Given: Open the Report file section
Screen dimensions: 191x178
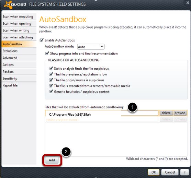Looking at the screenshot, I should click(x=19, y=85).
